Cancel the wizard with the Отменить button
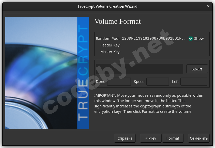 tap(199, 138)
